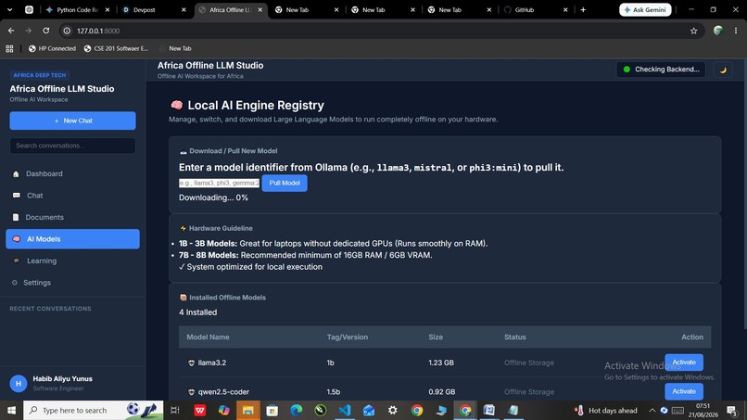Open Habib Aliyu Yunus profile avatar
The image size is (747, 420).
coord(19,383)
